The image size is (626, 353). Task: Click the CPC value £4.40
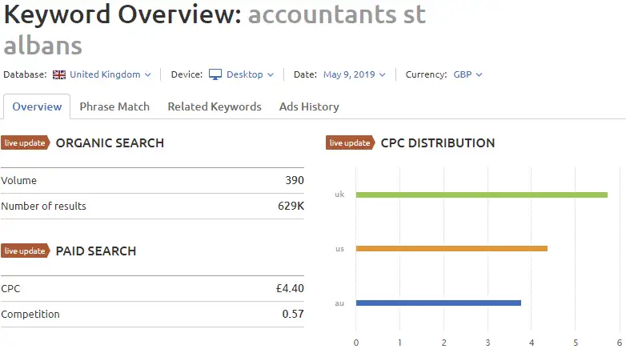point(290,288)
